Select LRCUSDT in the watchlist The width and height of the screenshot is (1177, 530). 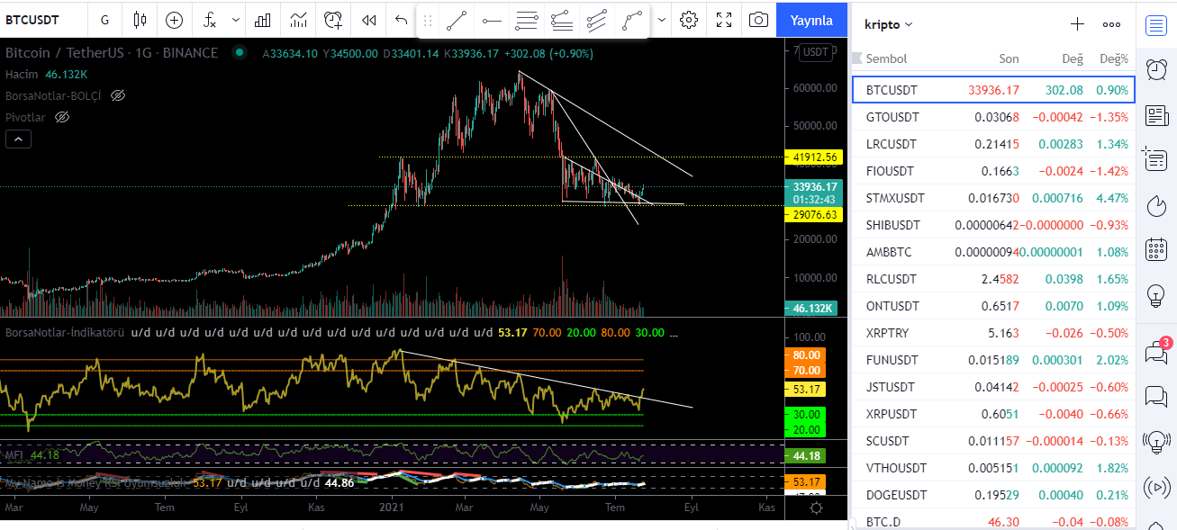point(993,144)
